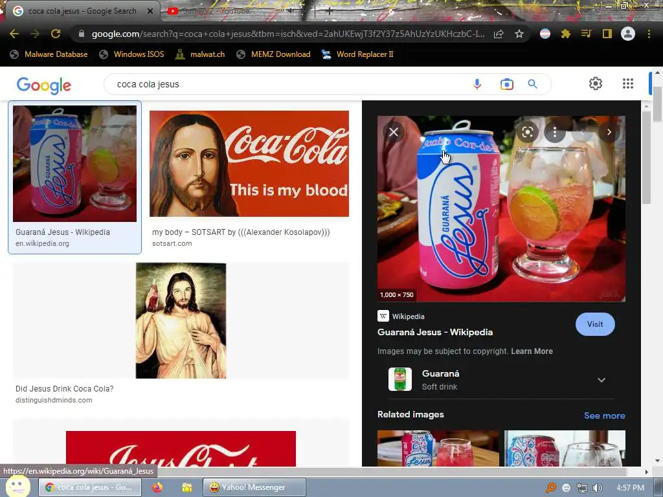Open the Guaraná Jesus - Wikipedia title link
This screenshot has height=497, width=663.
(434, 332)
